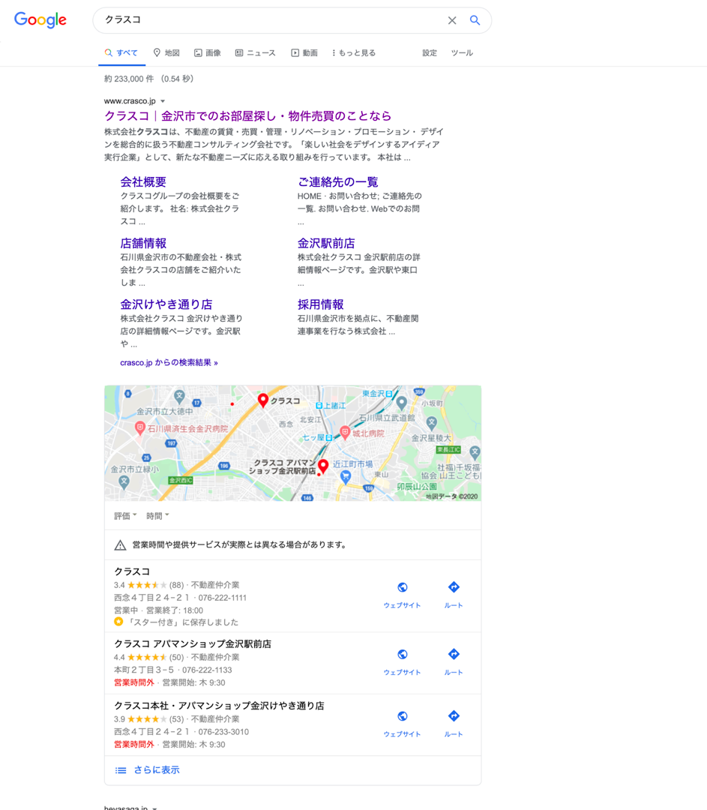
Task: Open the 動画 tab
Action: coord(304,52)
